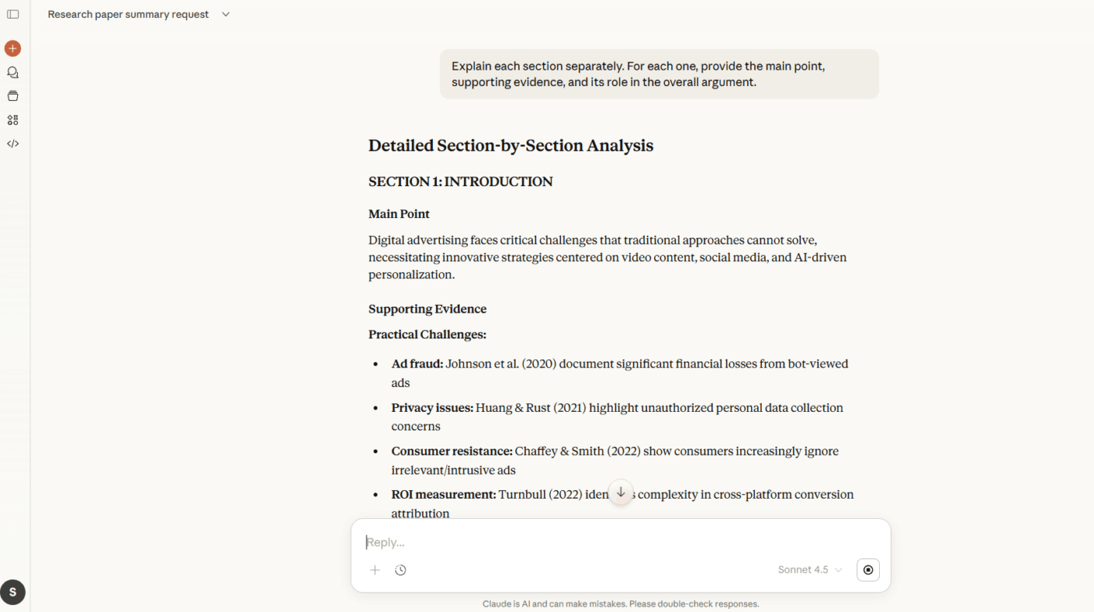Toggle extended thinking clock icon
Image resolution: width=1094 pixels, height=612 pixels.
click(401, 570)
